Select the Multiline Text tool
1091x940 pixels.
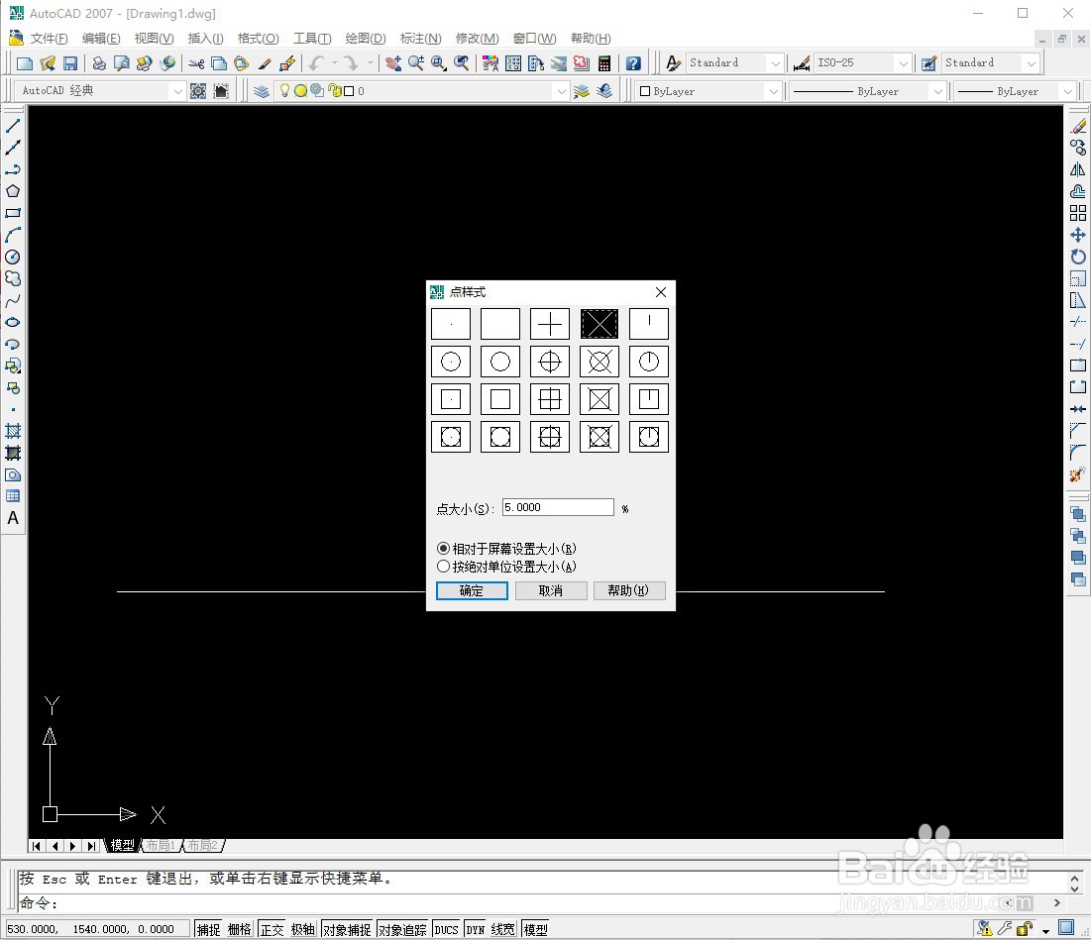[13, 518]
